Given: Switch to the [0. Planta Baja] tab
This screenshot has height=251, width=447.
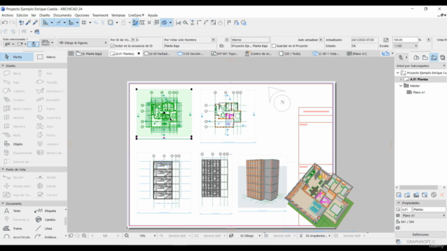Looking at the screenshot, I should click(89, 54).
